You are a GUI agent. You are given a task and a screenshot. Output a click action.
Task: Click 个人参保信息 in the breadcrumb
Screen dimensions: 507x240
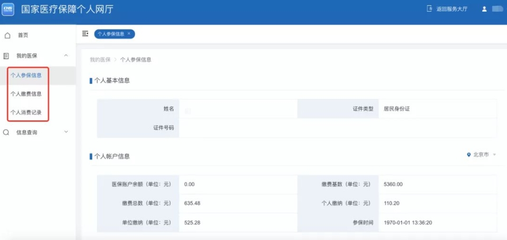[136, 60]
